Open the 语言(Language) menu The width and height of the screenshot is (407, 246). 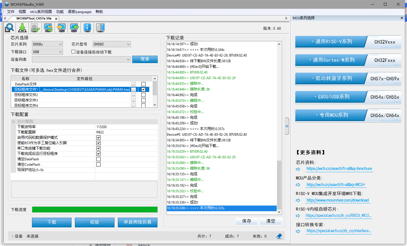coord(79,12)
